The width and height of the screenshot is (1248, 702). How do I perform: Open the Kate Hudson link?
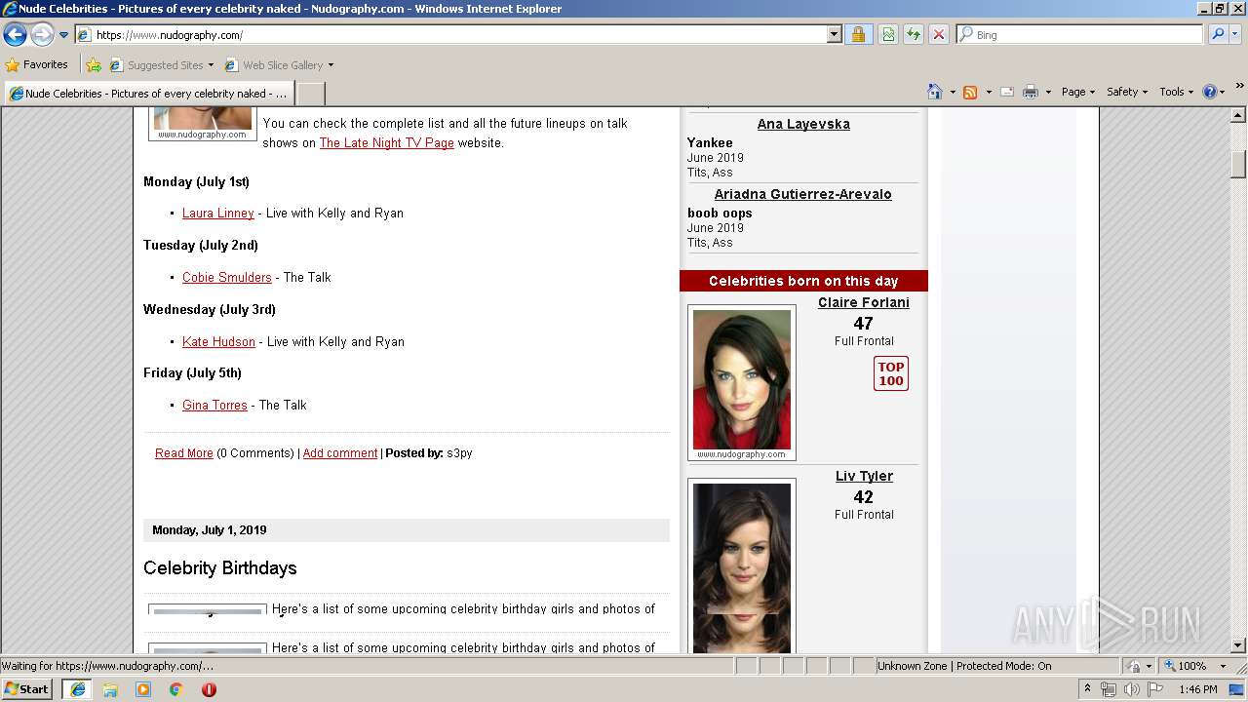click(218, 341)
